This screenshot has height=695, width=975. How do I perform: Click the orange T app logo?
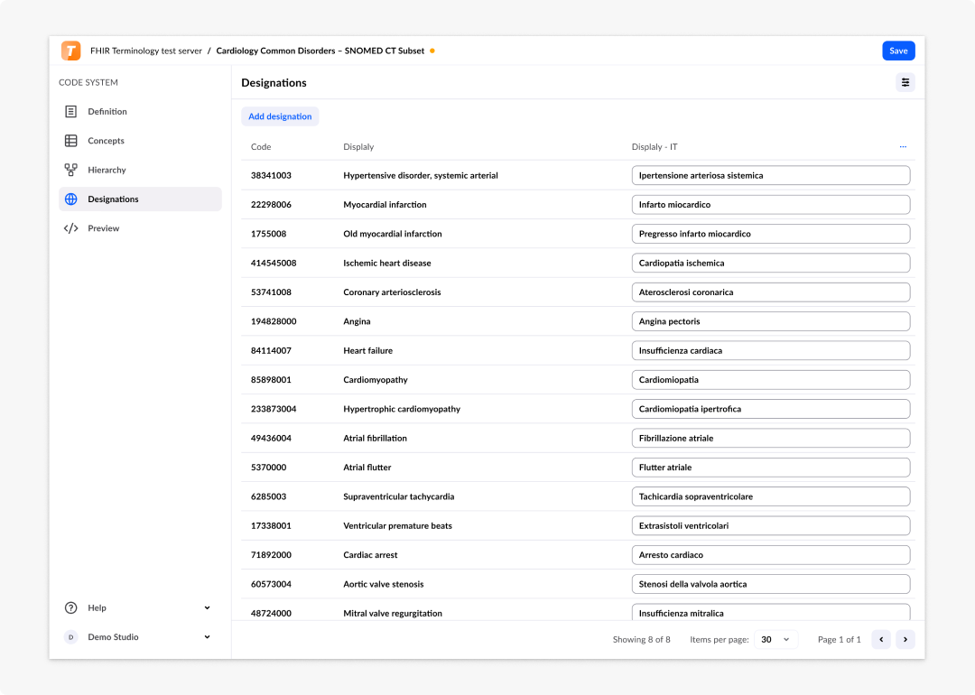tap(71, 51)
